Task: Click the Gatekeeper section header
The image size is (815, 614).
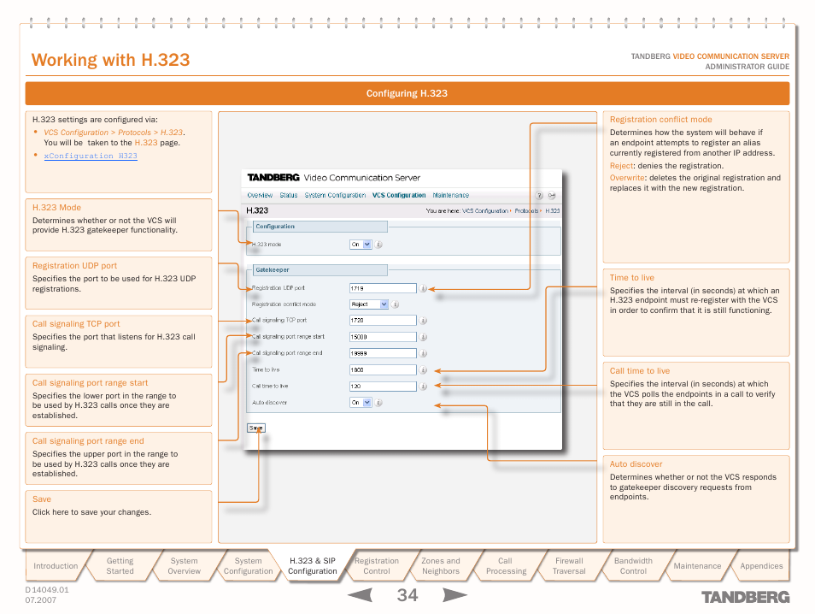Action: 320,270
